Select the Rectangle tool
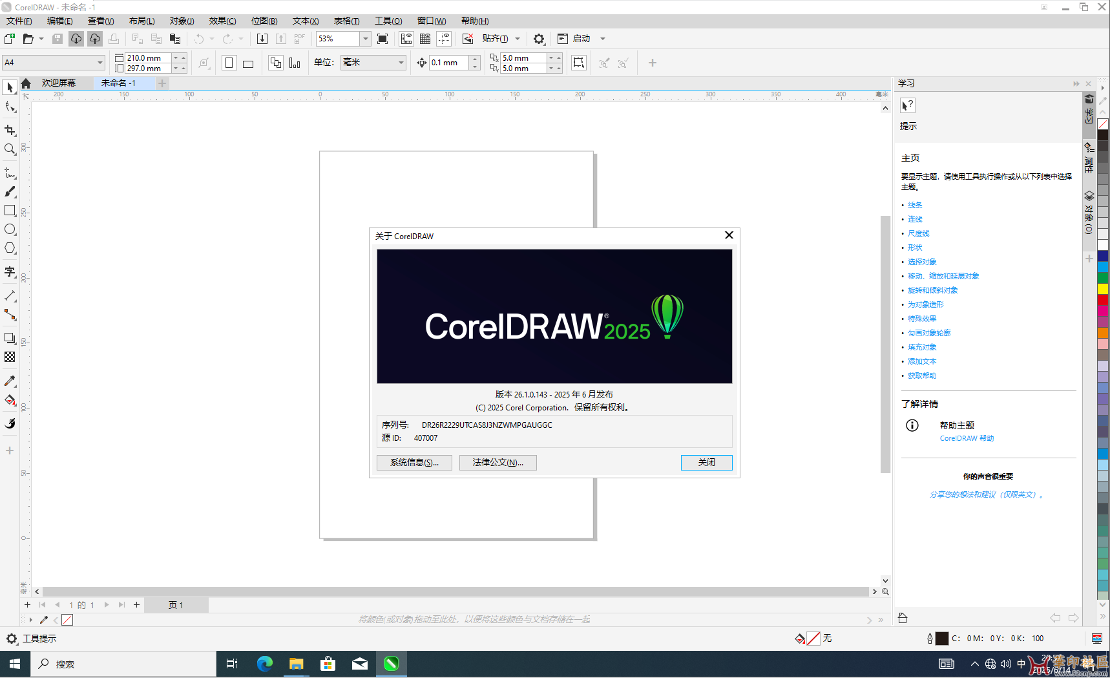This screenshot has width=1110, height=678. (x=10, y=211)
